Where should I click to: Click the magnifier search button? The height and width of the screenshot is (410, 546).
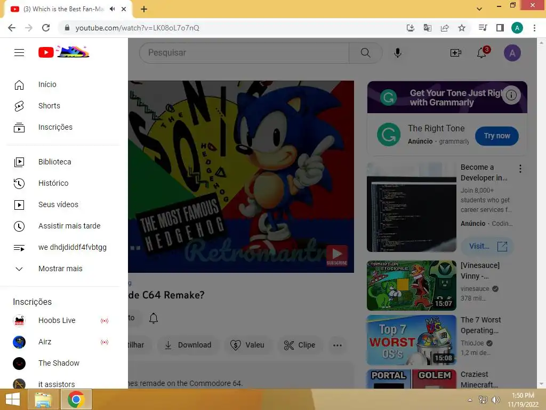point(366,53)
